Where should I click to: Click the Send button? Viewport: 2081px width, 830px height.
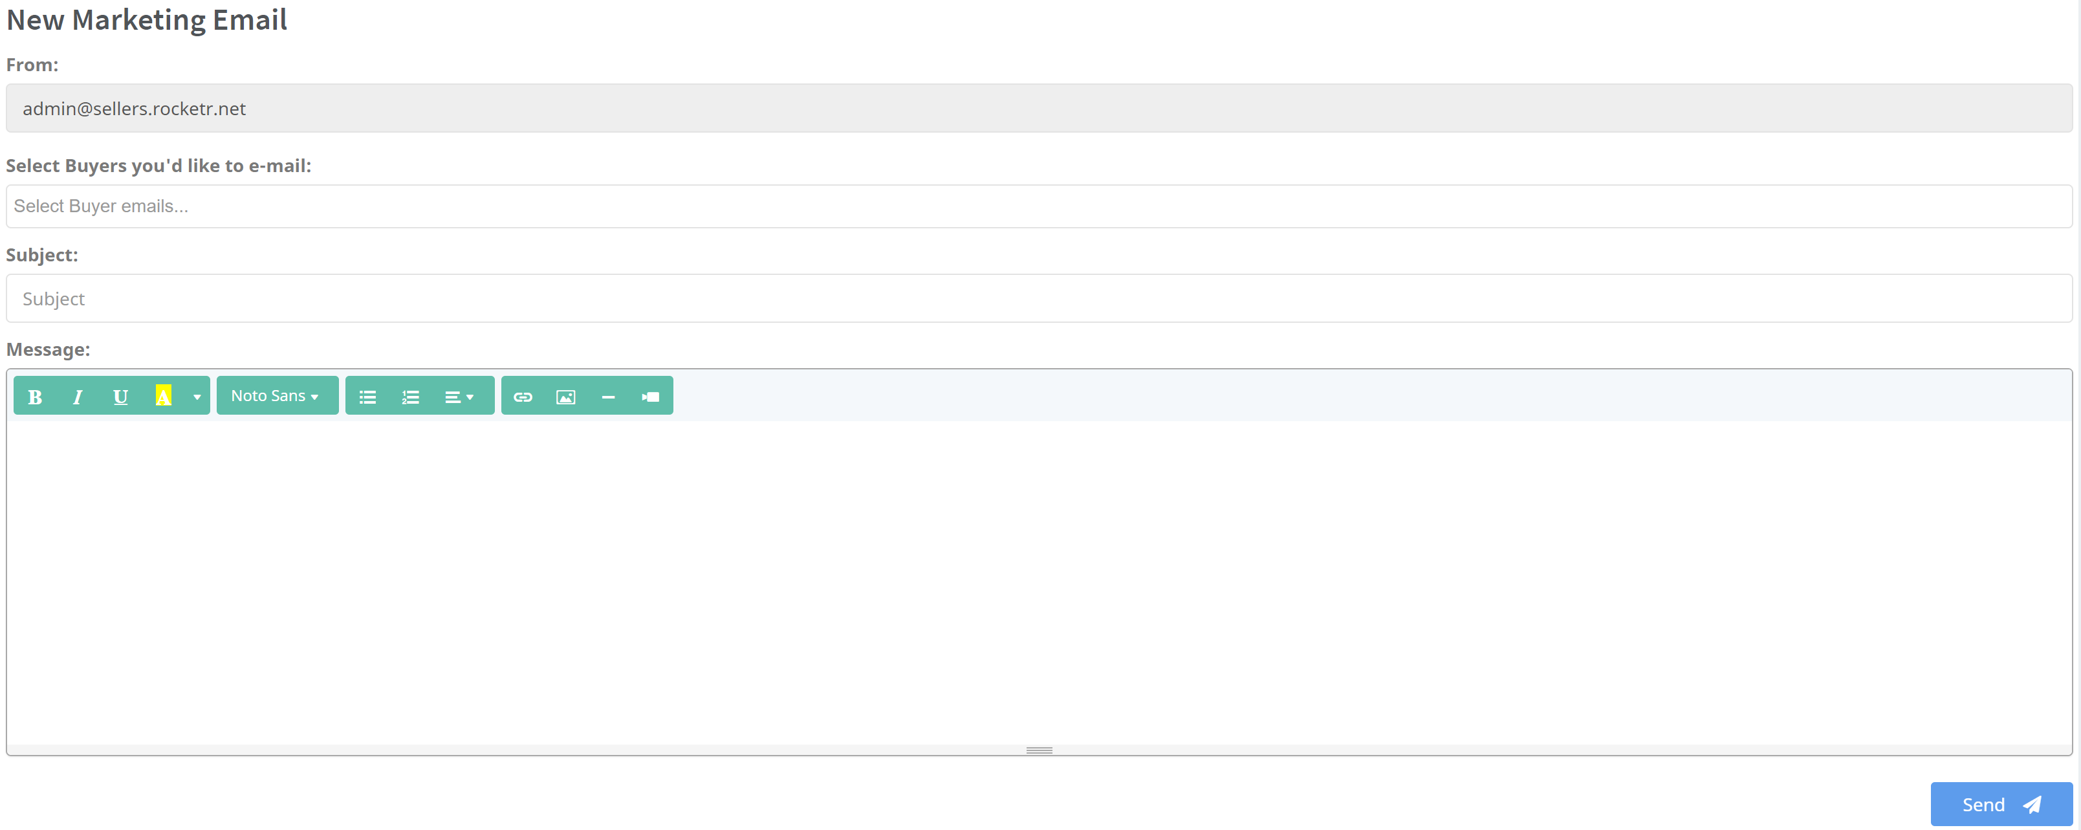[x=2000, y=804]
